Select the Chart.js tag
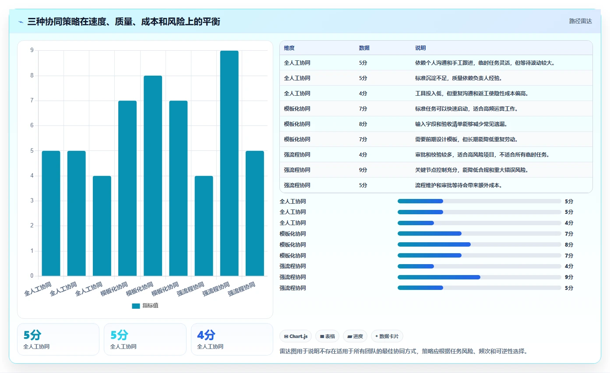Viewport: 610px width, 373px height. pyautogui.click(x=296, y=336)
